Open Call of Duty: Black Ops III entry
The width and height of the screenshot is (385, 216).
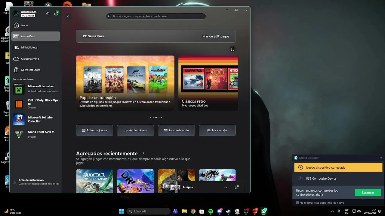(x=35, y=104)
